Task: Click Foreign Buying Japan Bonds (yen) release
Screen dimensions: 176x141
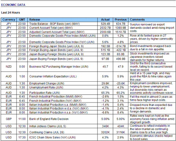Action: pyautogui.click(x=56, y=50)
